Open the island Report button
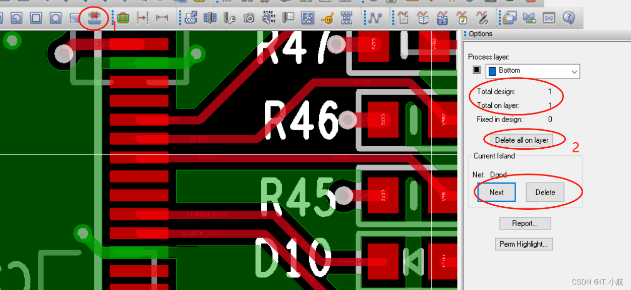Screen dimensions: 631x290 525,223
